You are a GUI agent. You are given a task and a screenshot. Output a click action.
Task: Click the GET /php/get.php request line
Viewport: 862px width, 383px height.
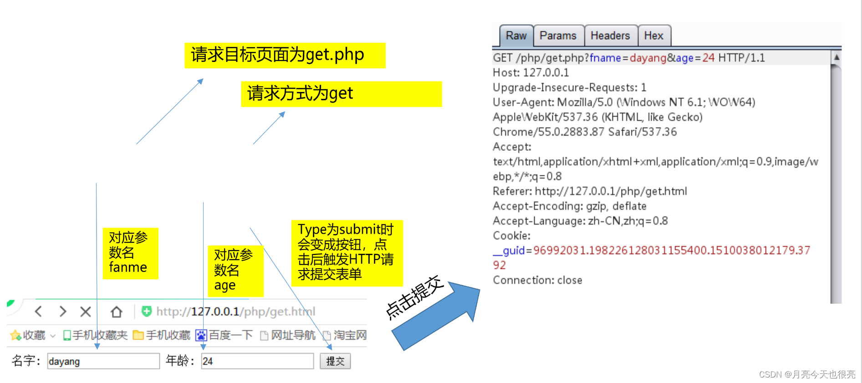(x=629, y=58)
